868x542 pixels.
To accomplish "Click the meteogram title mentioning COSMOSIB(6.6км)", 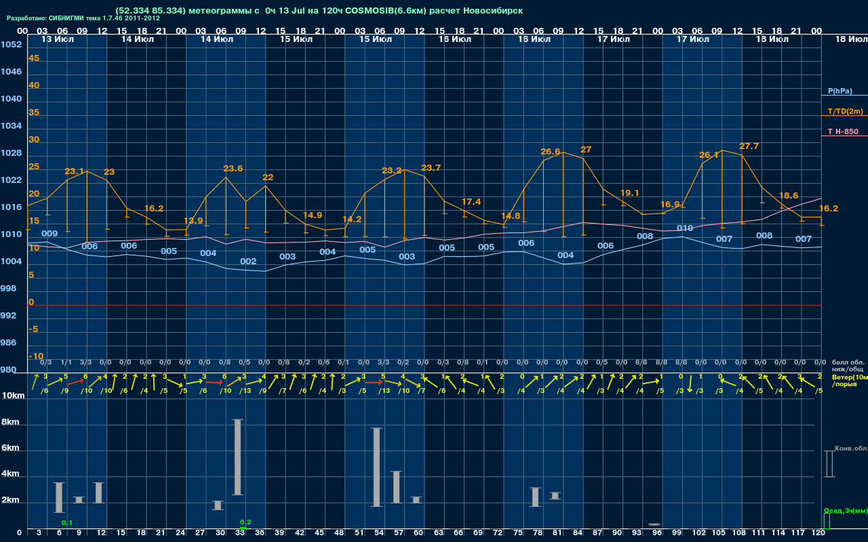I will click(x=319, y=11).
